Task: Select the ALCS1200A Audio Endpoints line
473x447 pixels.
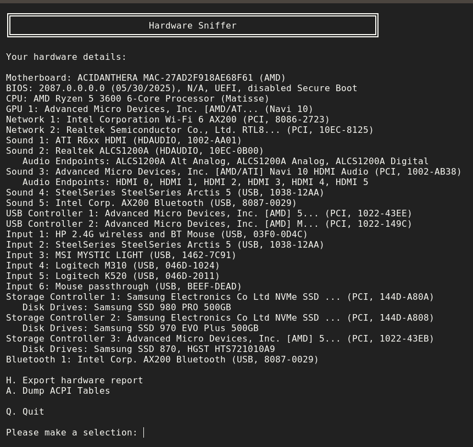Action: (x=225, y=161)
